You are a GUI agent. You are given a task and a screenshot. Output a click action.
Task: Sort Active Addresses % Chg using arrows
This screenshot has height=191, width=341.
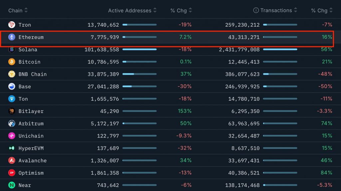(190, 10)
